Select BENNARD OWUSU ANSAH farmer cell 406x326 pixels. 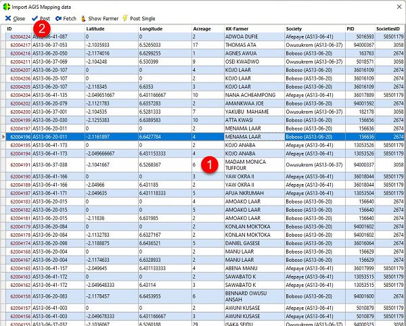[x=254, y=296]
